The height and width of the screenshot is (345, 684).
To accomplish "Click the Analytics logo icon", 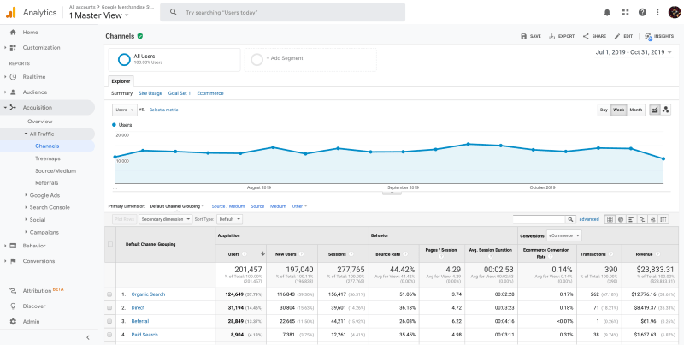I will 11,13.
